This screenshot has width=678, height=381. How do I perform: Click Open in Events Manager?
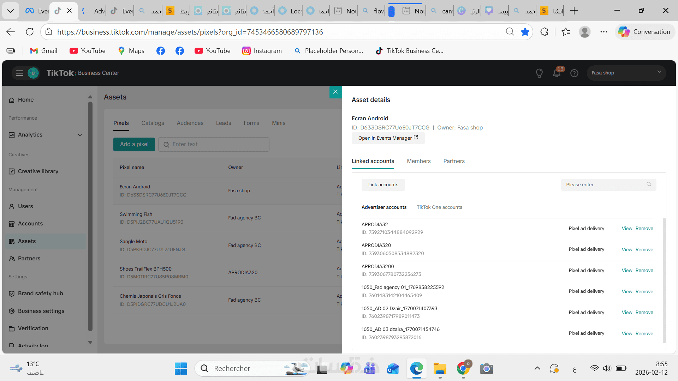[388, 138]
